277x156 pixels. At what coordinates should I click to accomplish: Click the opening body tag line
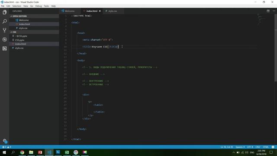coord(81,61)
